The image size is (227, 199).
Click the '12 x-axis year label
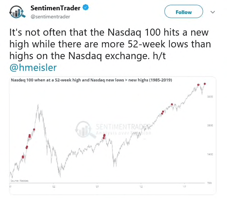141,187
